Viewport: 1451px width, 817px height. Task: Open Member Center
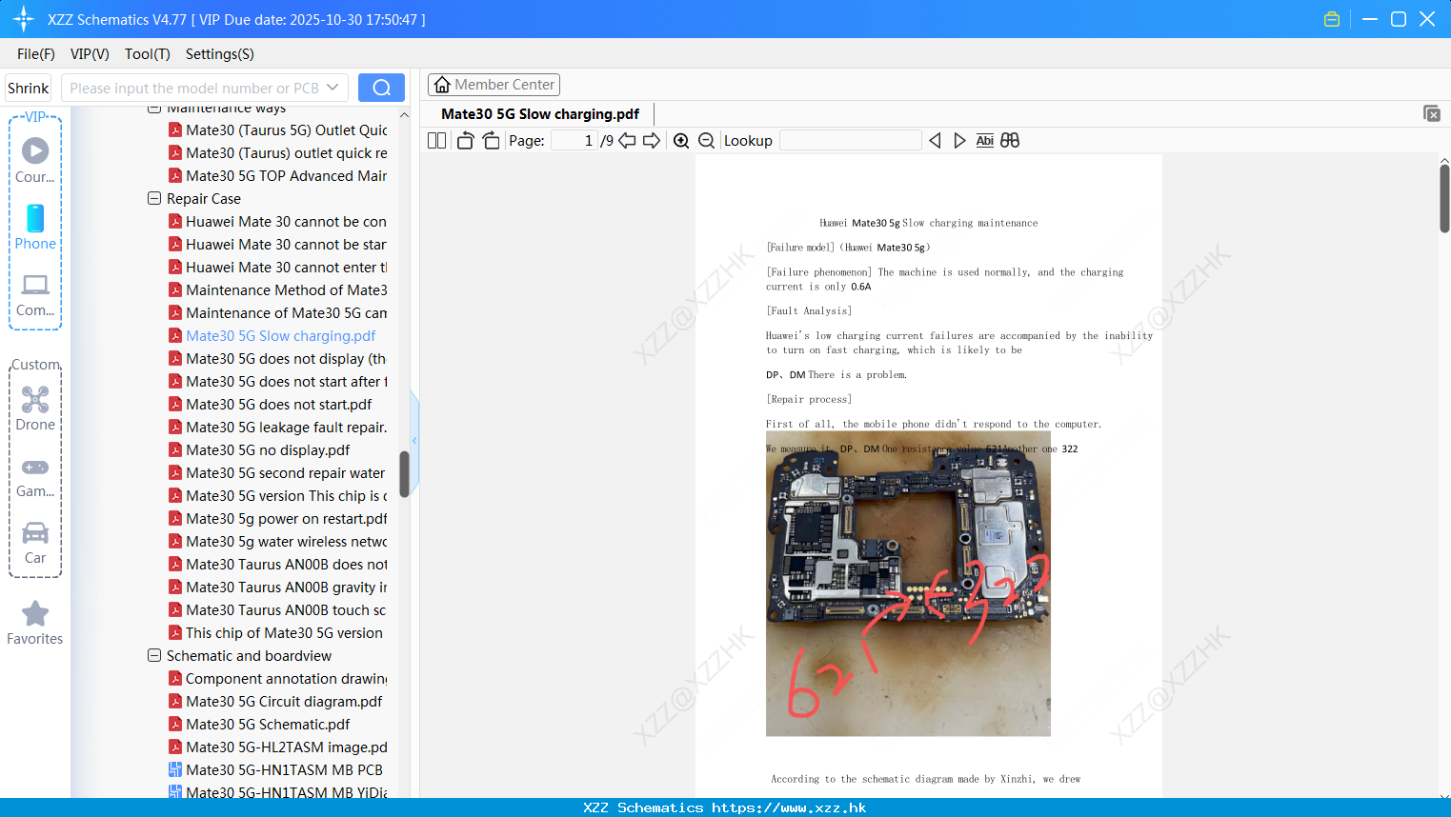click(494, 85)
